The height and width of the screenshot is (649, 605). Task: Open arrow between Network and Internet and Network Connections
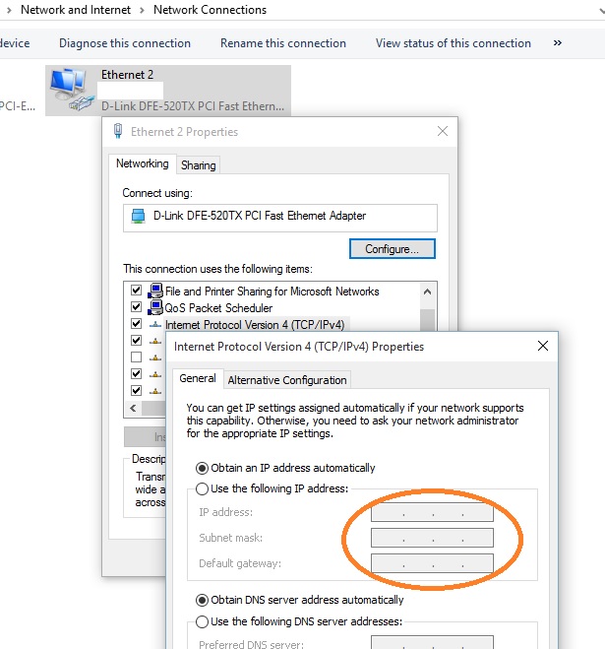[x=142, y=10]
